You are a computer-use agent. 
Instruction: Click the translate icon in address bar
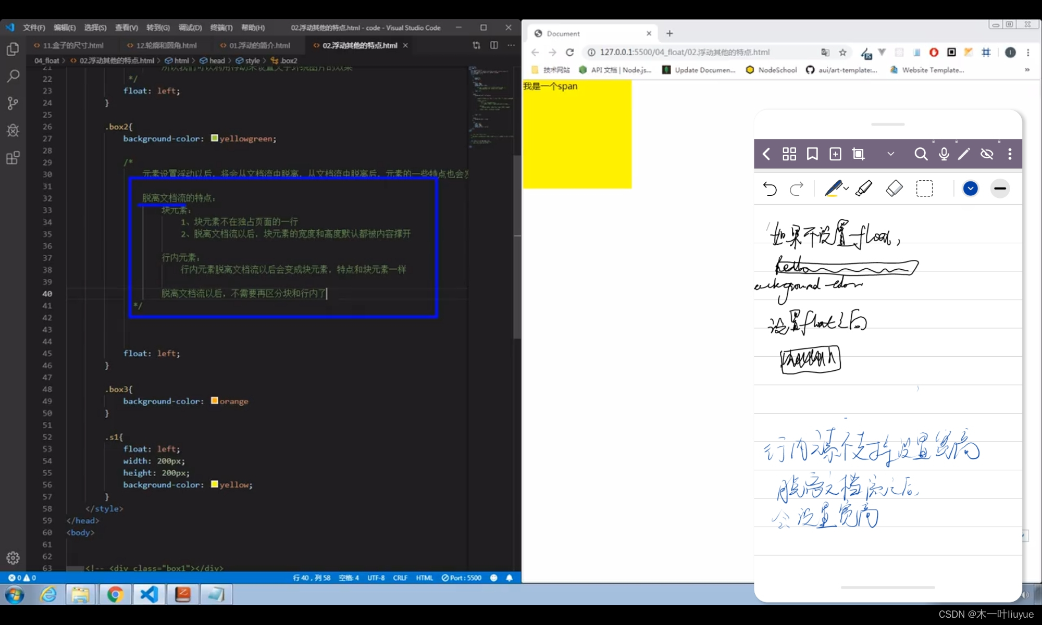pos(825,52)
